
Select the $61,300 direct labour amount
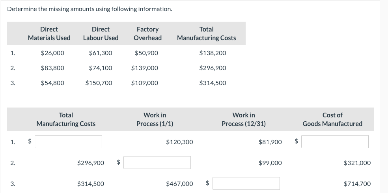(101, 53)
